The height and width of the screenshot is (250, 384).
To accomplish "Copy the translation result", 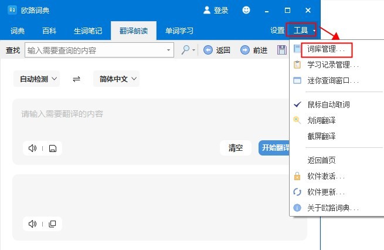I will point(52,224).
